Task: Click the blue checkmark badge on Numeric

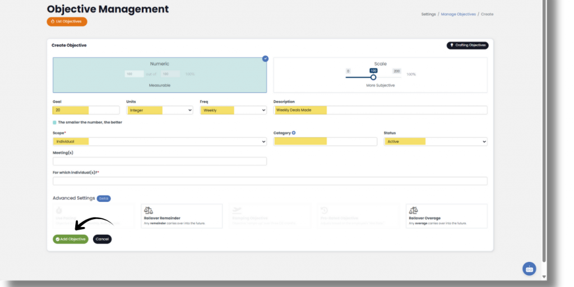Action: [x=265, y=58]
